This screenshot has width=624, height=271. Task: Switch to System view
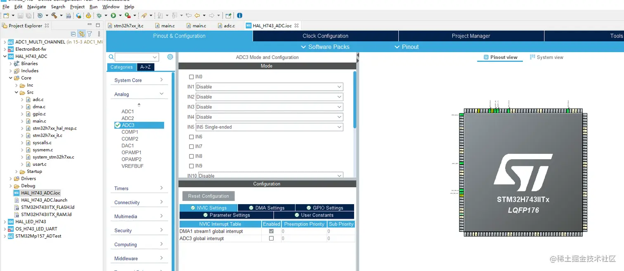546,57
